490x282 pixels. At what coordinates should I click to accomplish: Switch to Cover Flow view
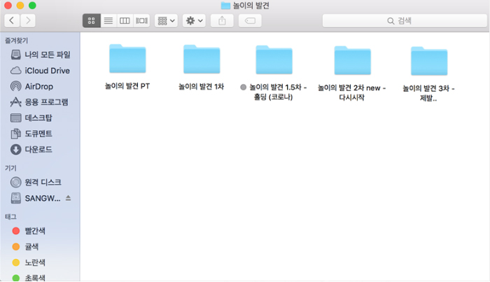(141, 21)
